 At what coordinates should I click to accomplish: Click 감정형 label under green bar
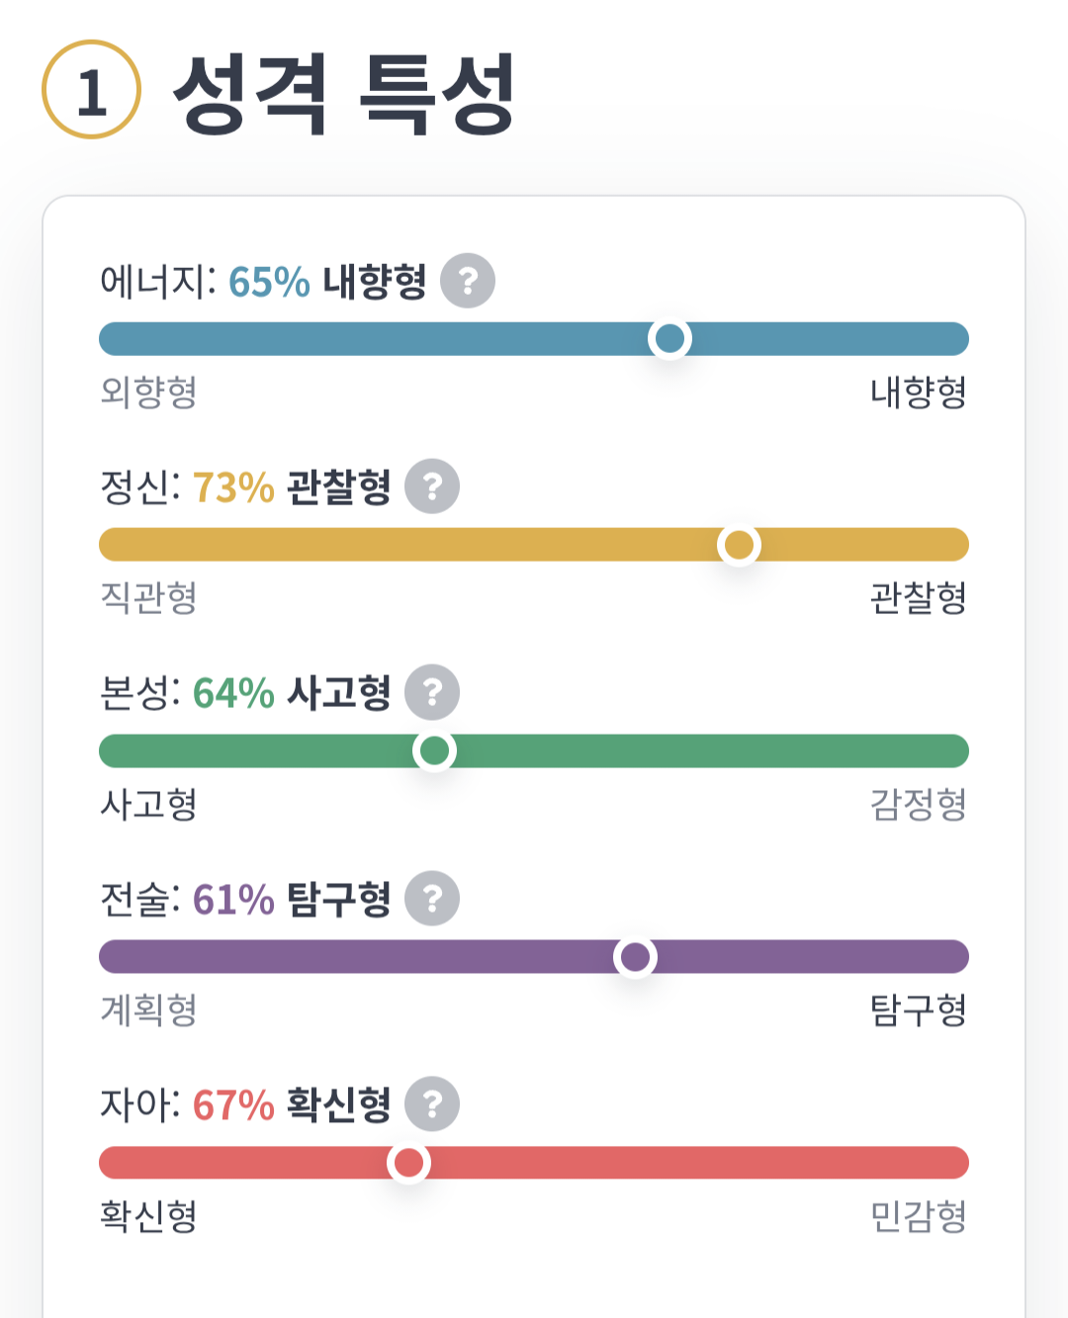(x=918, y=805)
